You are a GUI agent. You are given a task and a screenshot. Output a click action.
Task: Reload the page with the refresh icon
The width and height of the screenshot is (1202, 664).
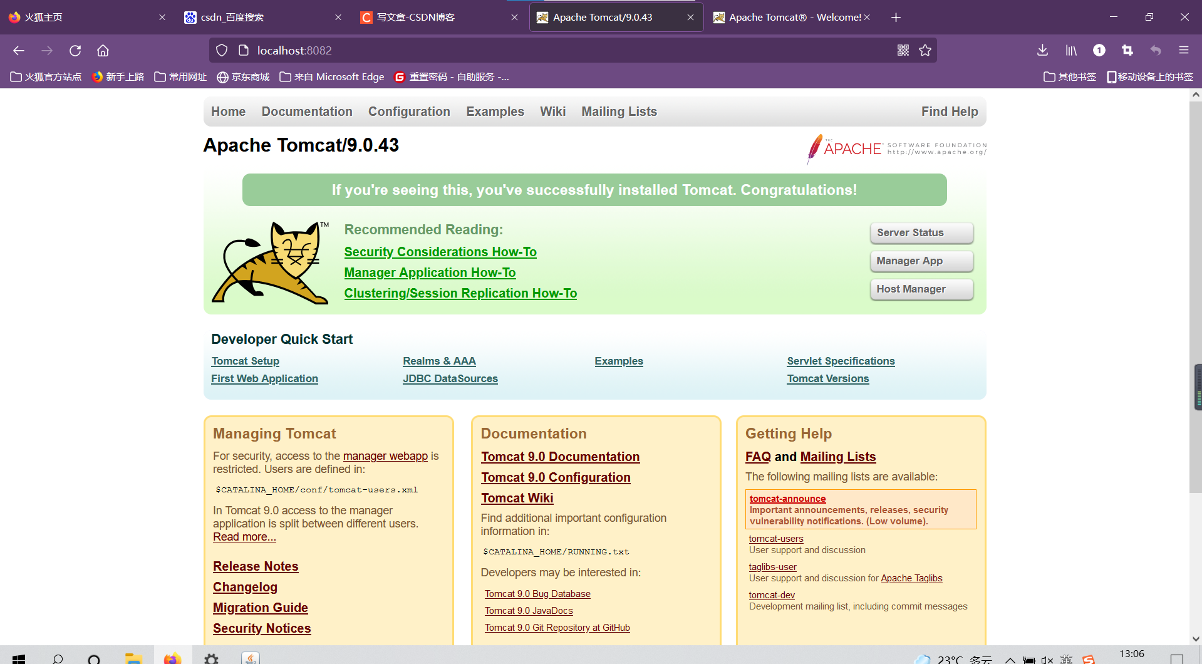point(75,51)
